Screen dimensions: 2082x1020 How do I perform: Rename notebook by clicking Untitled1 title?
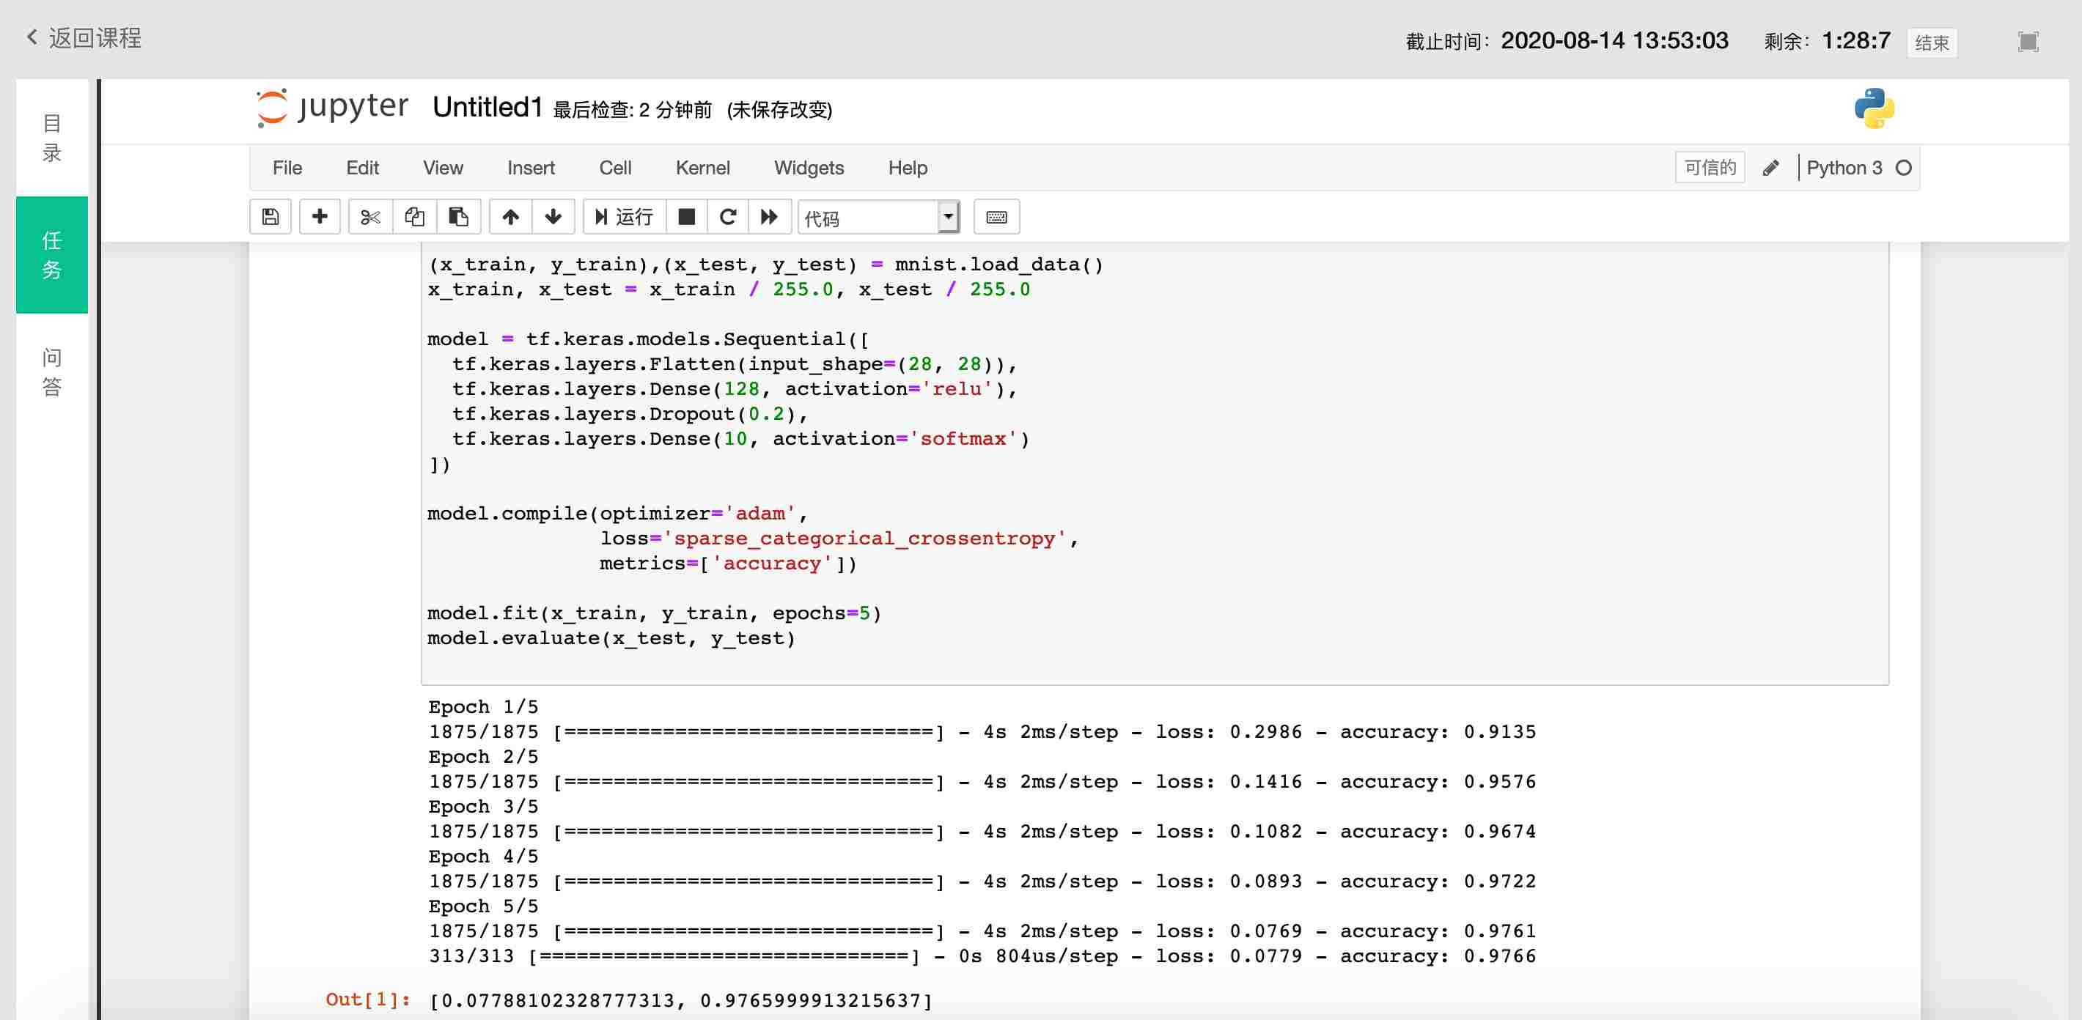pos(488,108)
